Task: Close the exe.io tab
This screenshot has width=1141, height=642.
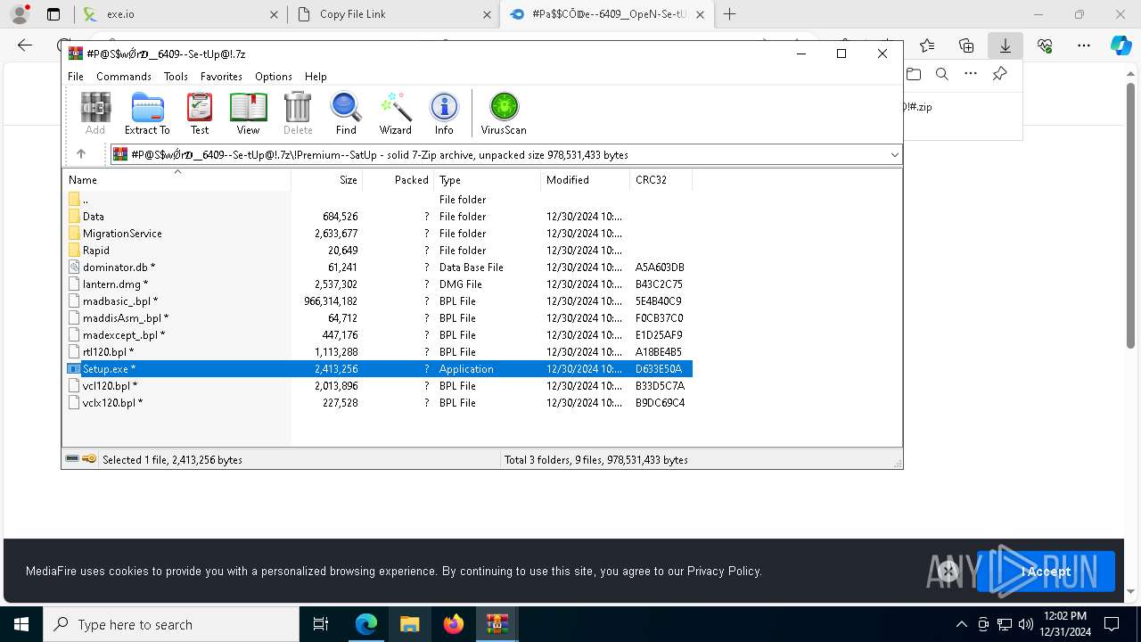Action: 274,14
